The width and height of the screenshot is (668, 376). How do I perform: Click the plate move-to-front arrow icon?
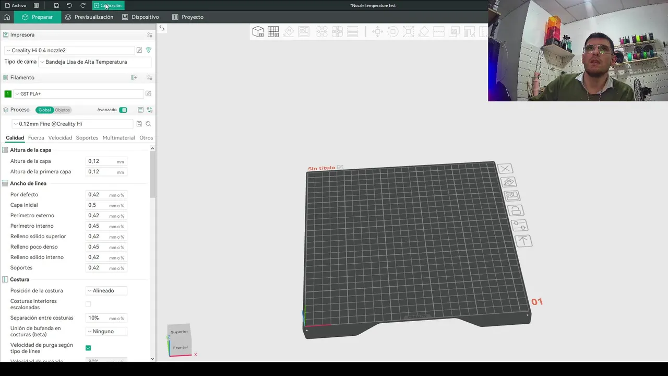point(523,241)
